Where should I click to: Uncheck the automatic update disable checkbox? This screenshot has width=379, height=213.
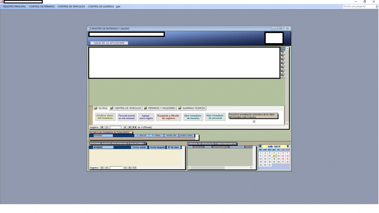tap(254, 121)
